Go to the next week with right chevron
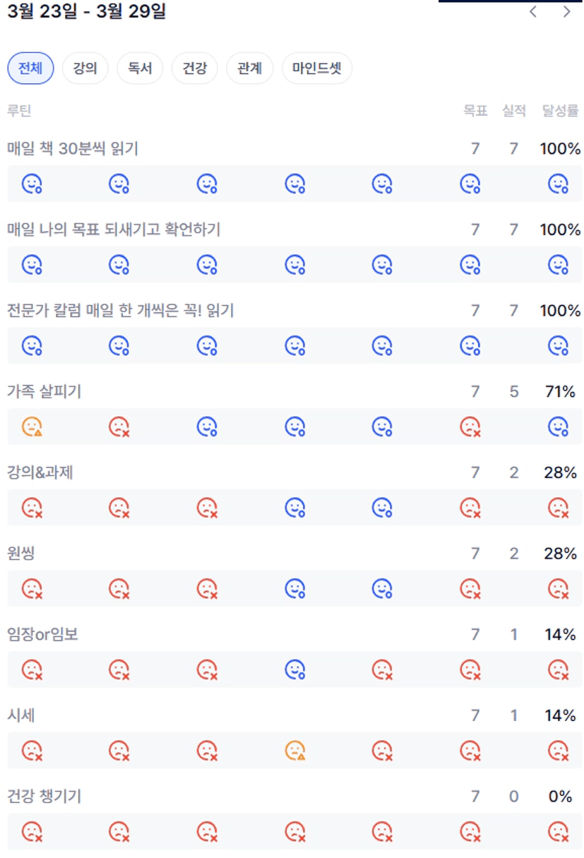This screenshot has width=584, height=858. [566, 12]
